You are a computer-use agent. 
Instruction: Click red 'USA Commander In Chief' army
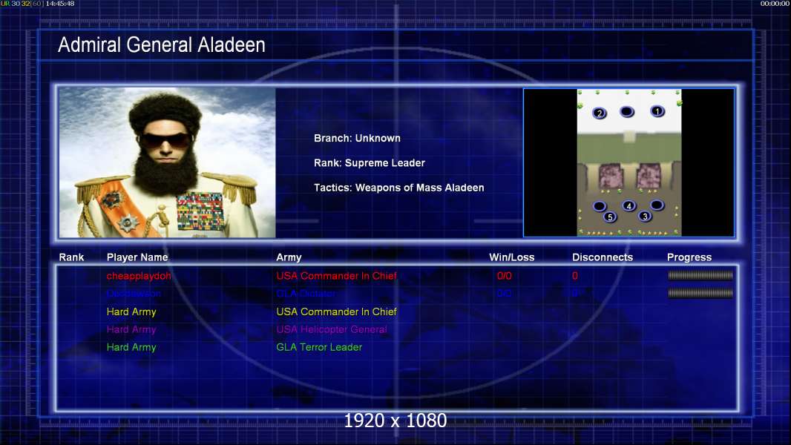point(336,276)
